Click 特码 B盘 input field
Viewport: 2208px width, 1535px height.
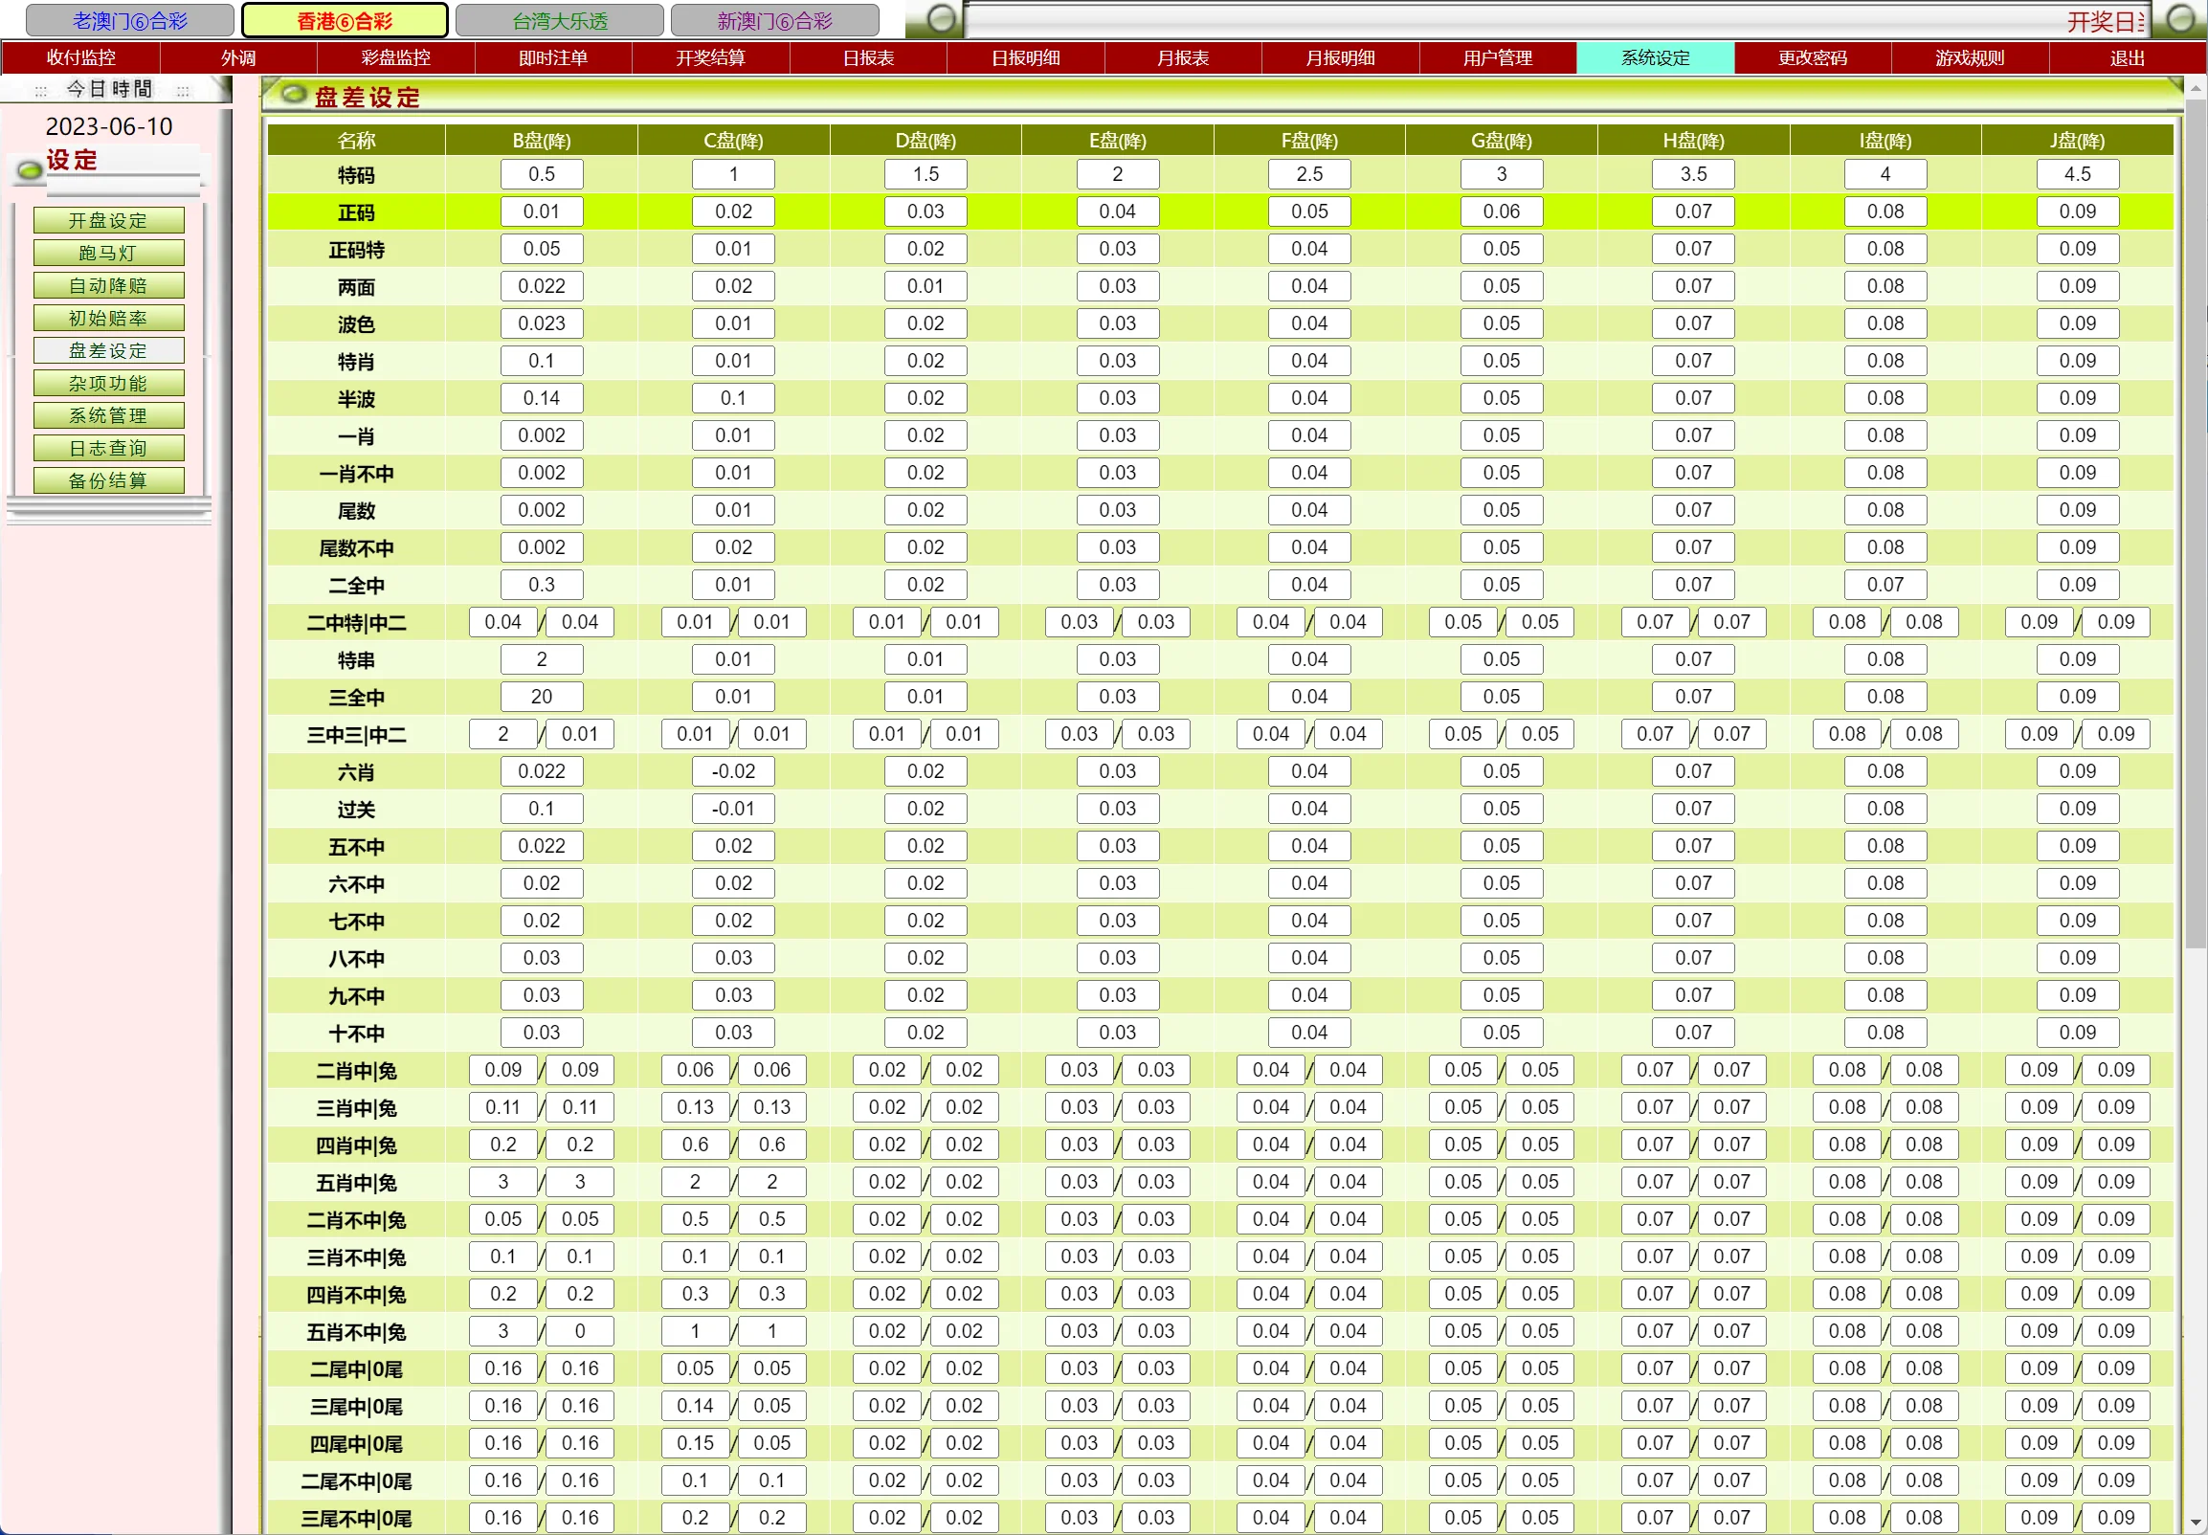coord(542,174)
